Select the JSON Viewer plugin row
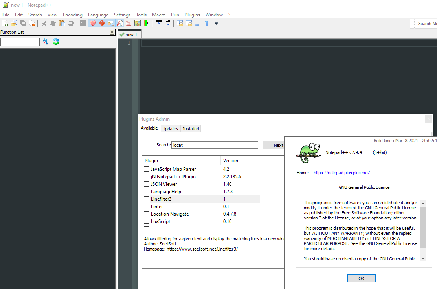The width and height of the screenshot is (437, 289). point(202,184)
